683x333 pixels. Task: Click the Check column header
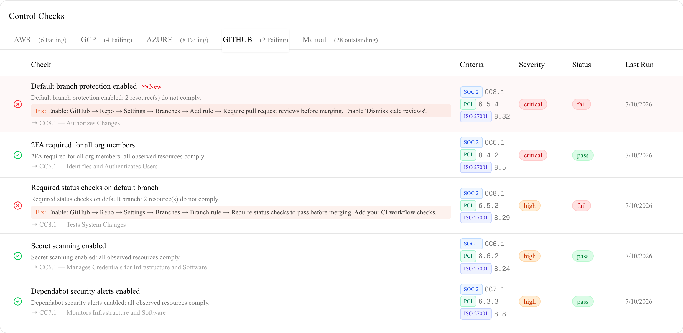coord(41,65)
